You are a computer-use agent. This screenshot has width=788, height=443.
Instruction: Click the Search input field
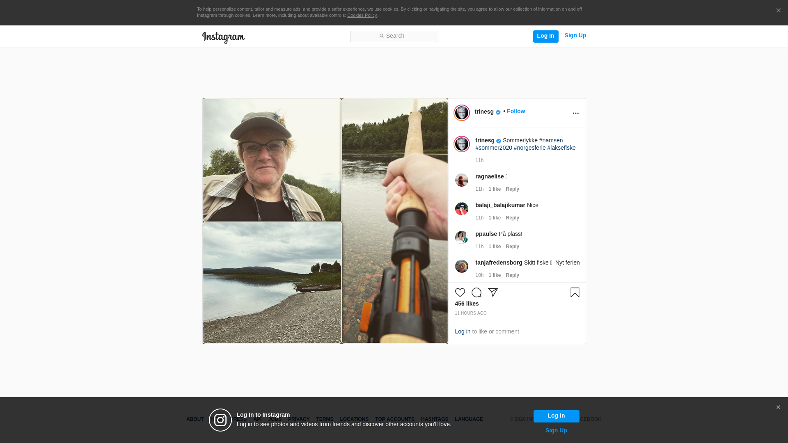394,37
